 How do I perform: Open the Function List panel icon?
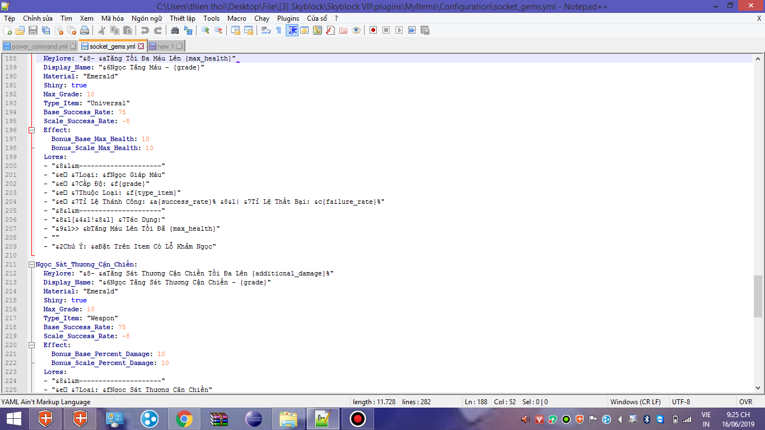point(330,30)
